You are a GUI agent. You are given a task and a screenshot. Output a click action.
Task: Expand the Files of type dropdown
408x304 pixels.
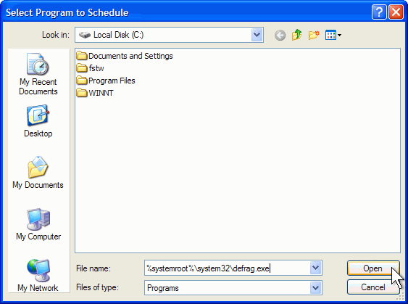coord(315,288)
